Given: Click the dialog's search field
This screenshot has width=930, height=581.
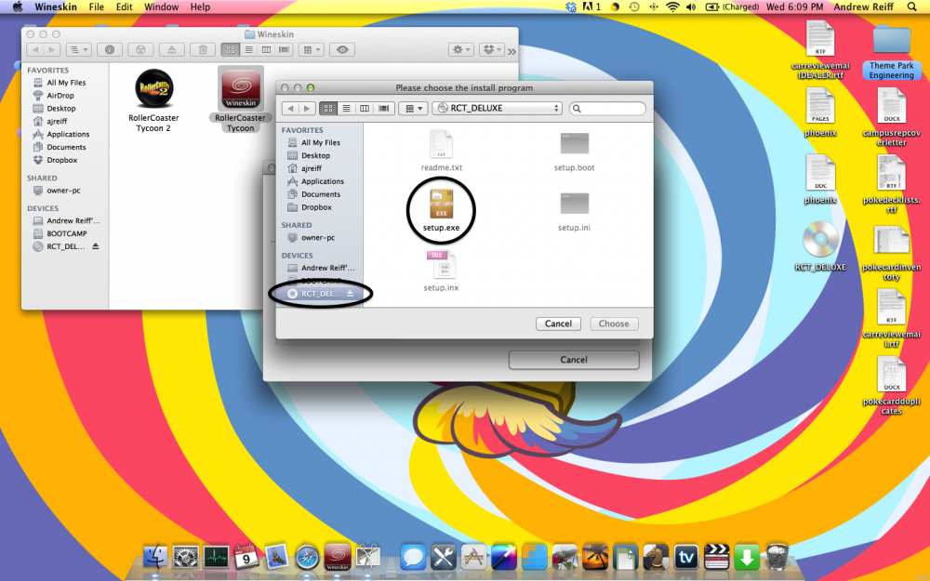Looking at the screenshot, I should [x=609, y=109].
